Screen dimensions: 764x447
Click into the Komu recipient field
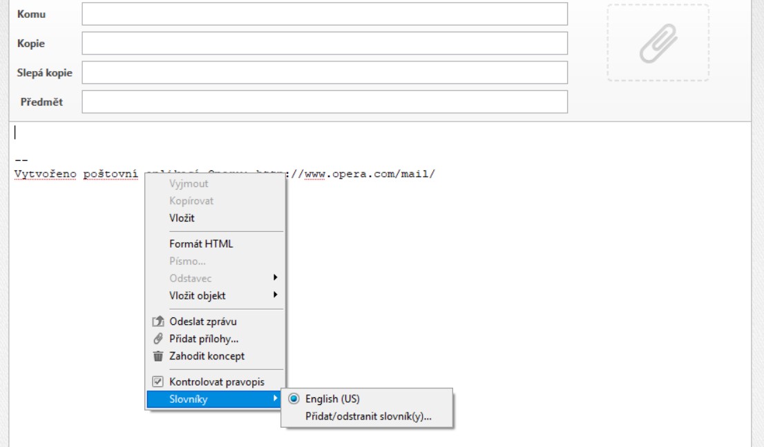coord(325,14)
